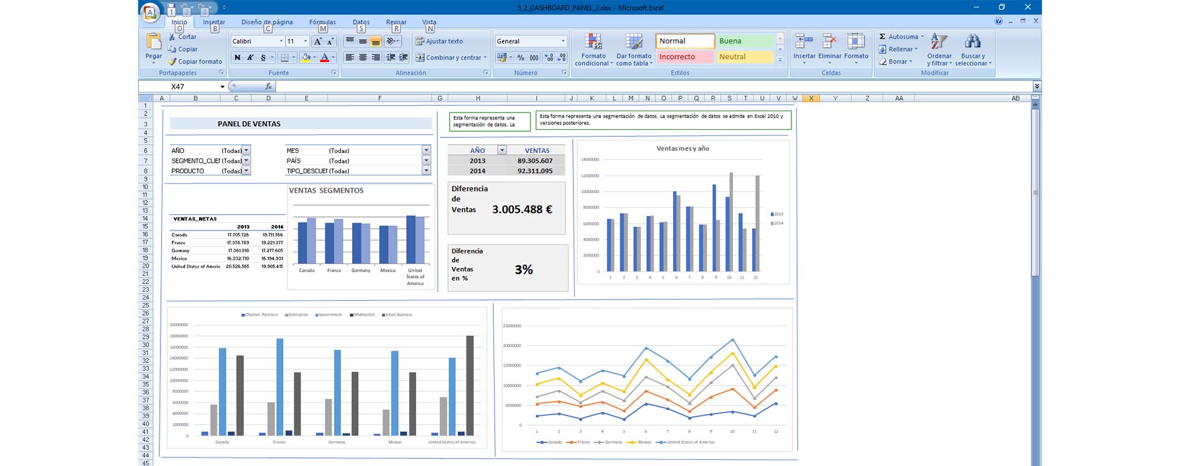1182x466 pixels.
Task: Click the Pegar (paste) clipboard icon
Action: pyautogui.click(x=153, y=42)
